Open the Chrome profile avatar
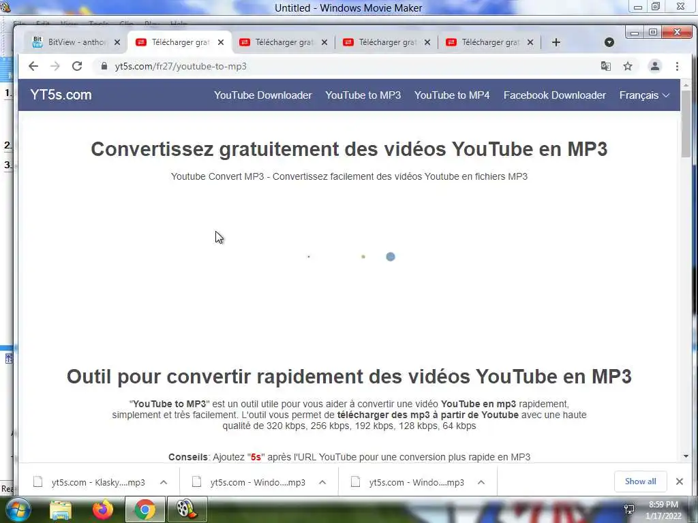Screen dimensions: 698x523 (655, 66)
